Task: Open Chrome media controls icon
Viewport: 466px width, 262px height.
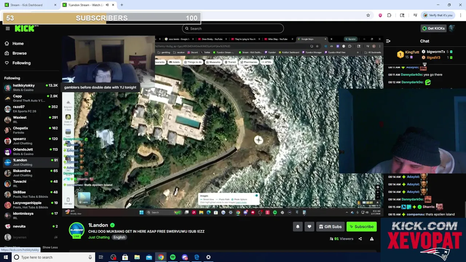Action: [415, 15]
